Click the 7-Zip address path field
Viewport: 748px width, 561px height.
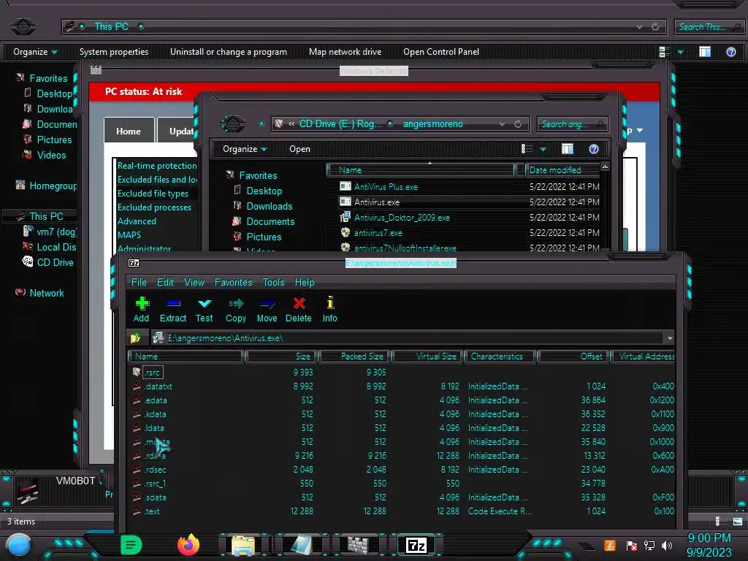coord(408,338)
